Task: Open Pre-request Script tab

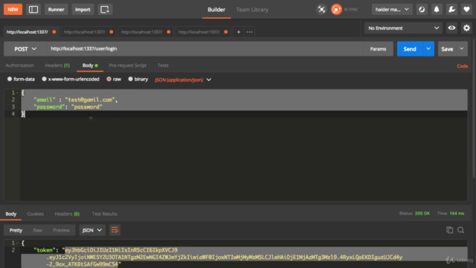Action: pos(127,66)
